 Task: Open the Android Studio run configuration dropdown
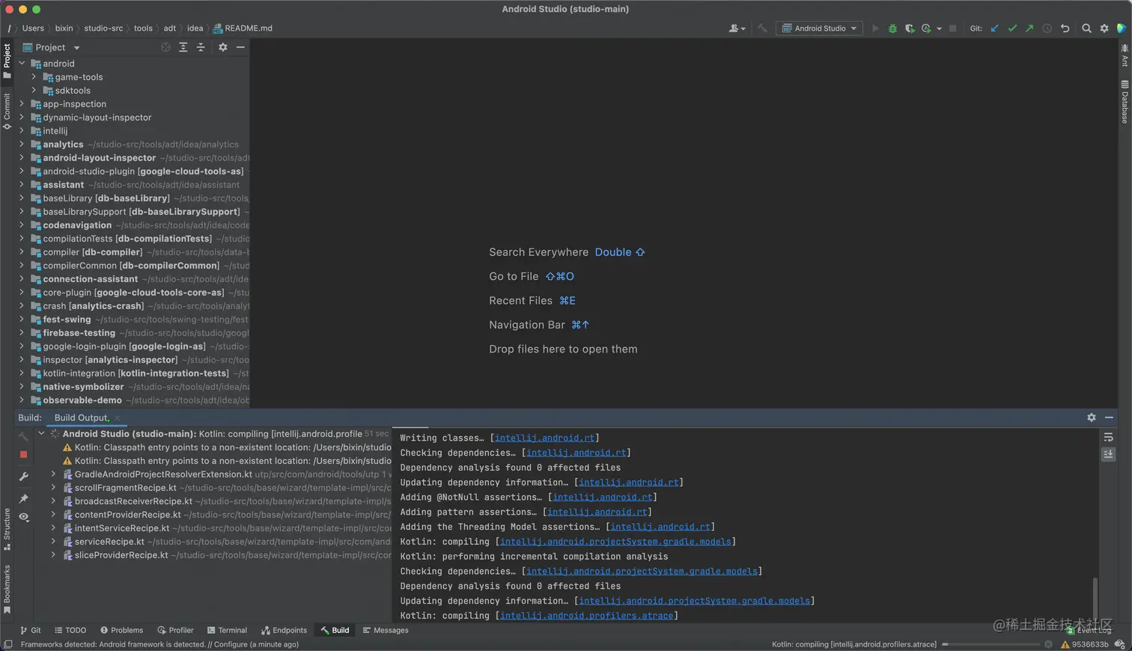(x=819, y=28)
